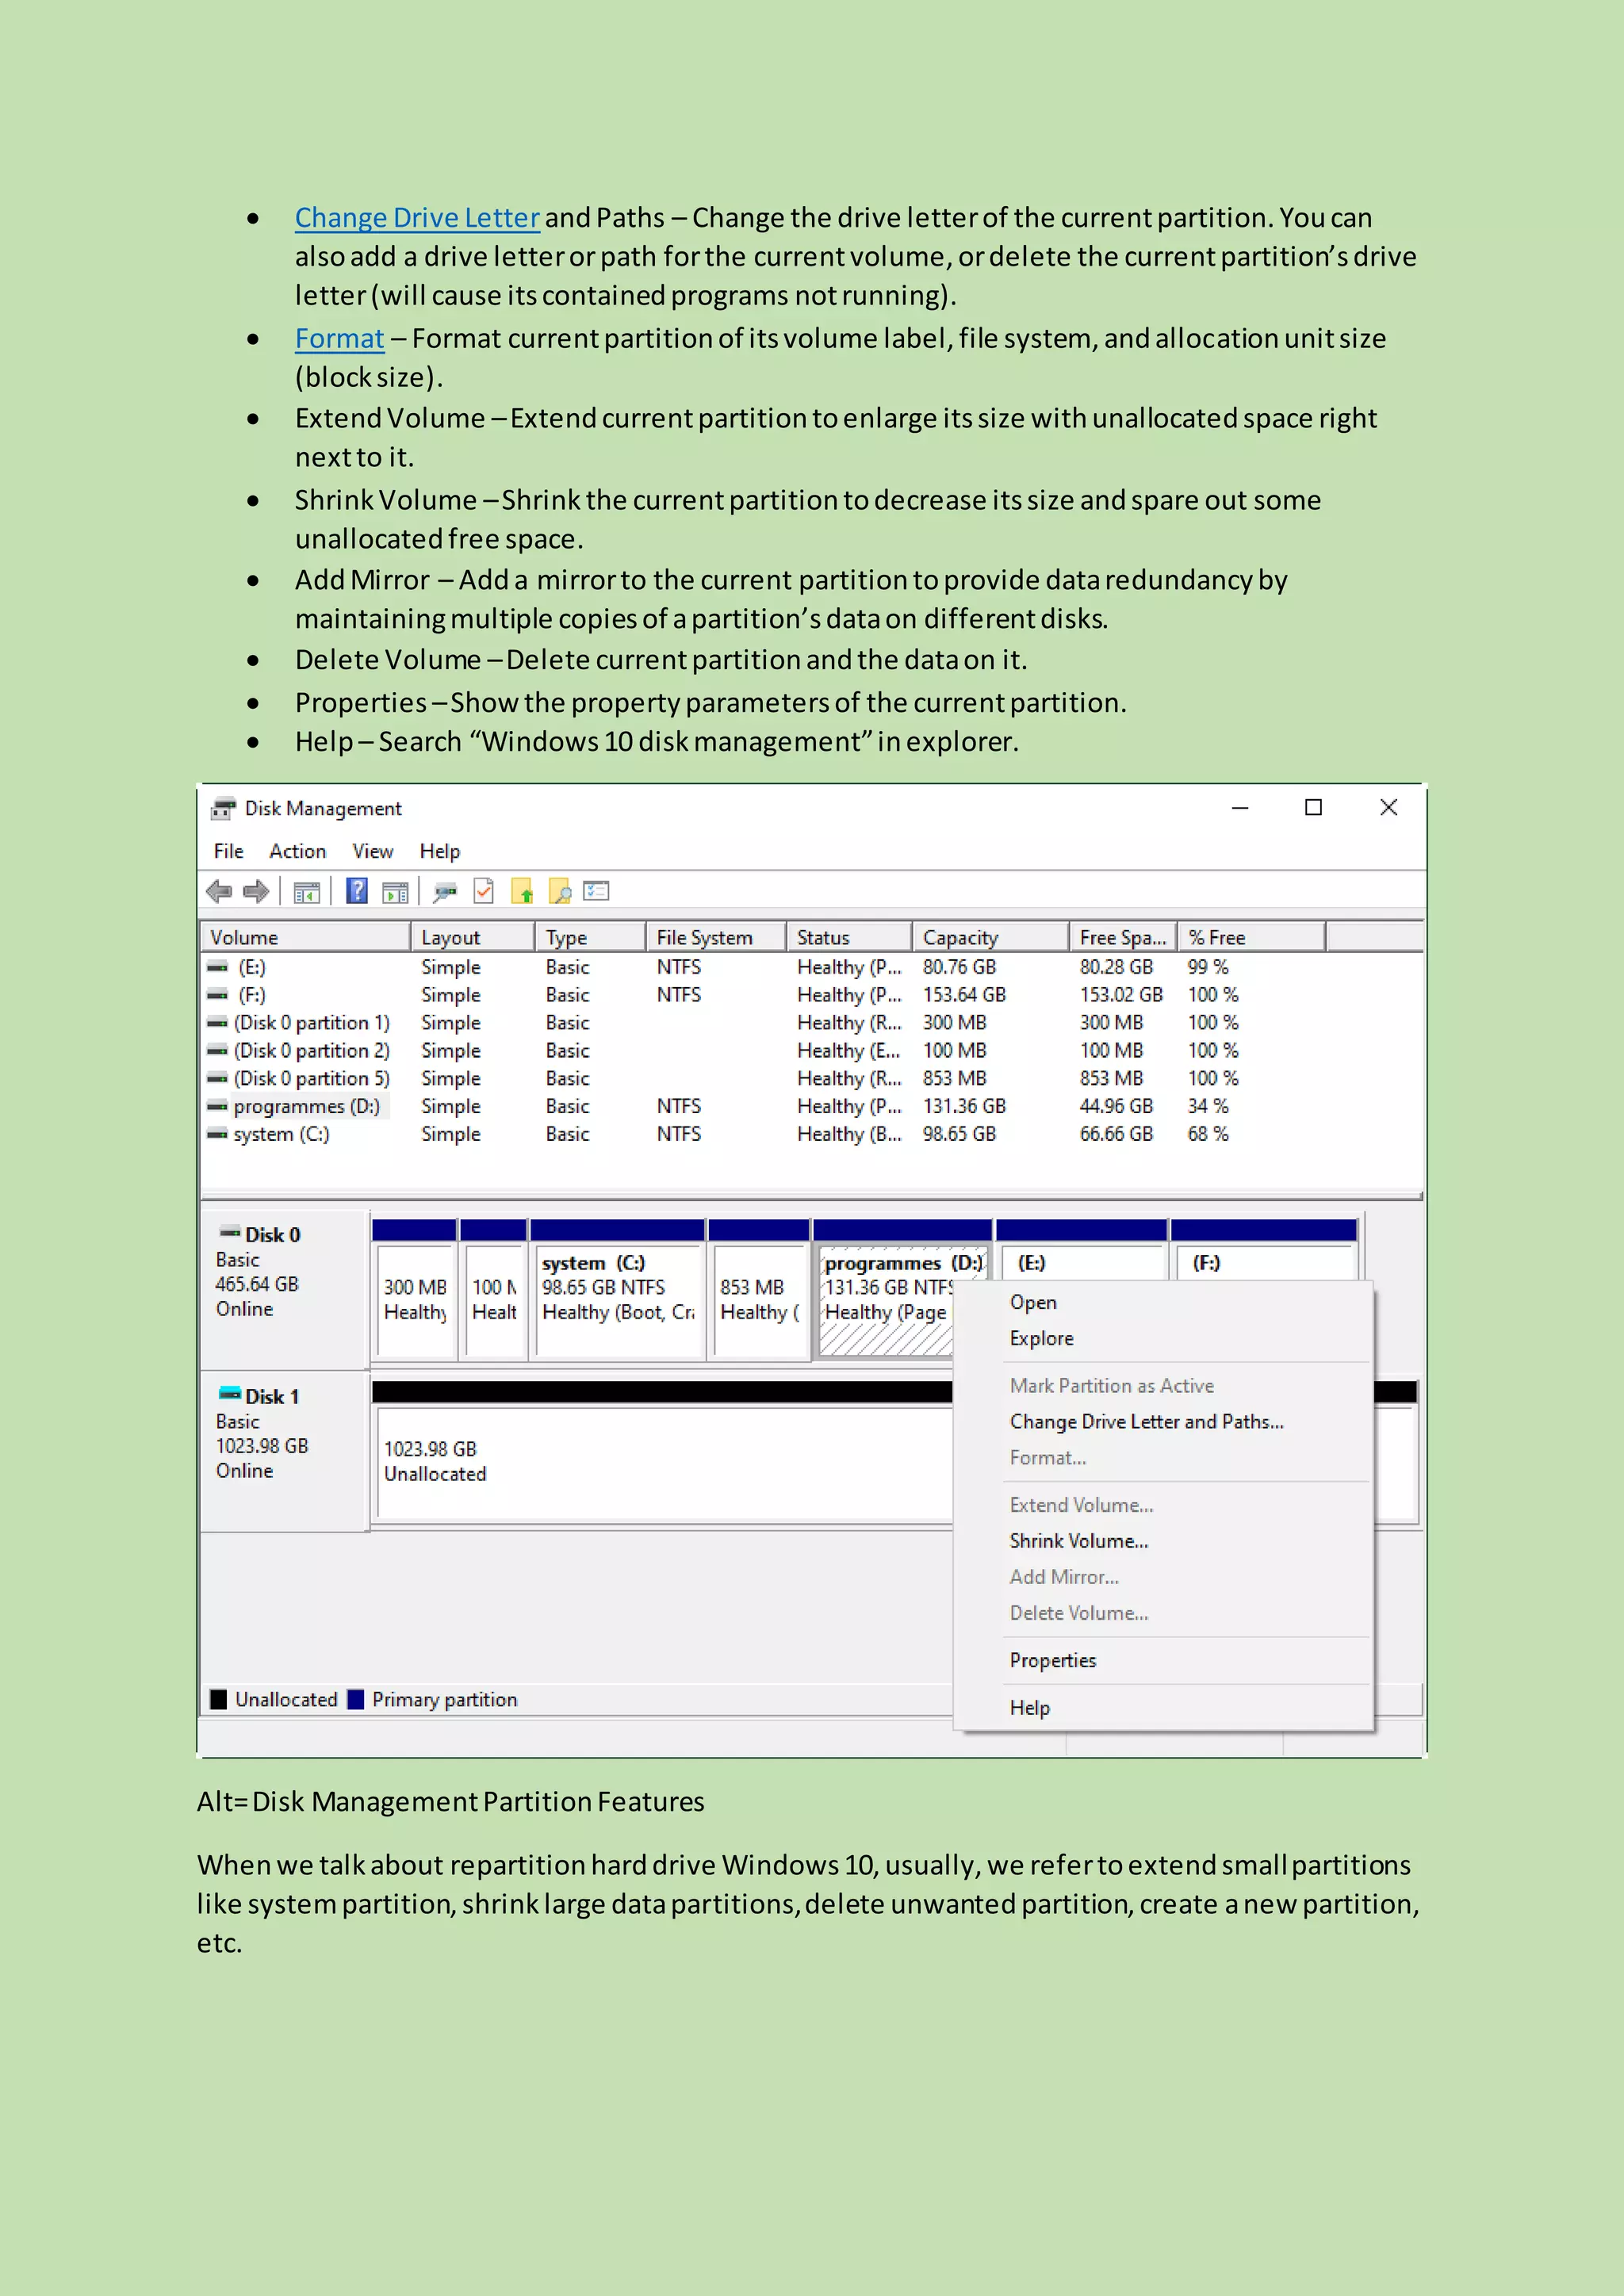This screenshot has width=1624, height=2296.
Task: Click the 131.36 GB capacity cell
Action: coord(964,1106)
